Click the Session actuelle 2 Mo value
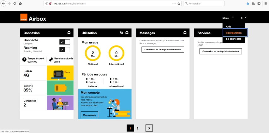 pos(57,62)
